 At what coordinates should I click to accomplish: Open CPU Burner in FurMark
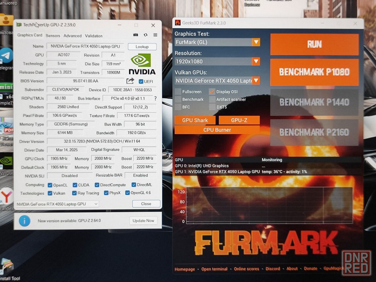(x=217, y=130)
